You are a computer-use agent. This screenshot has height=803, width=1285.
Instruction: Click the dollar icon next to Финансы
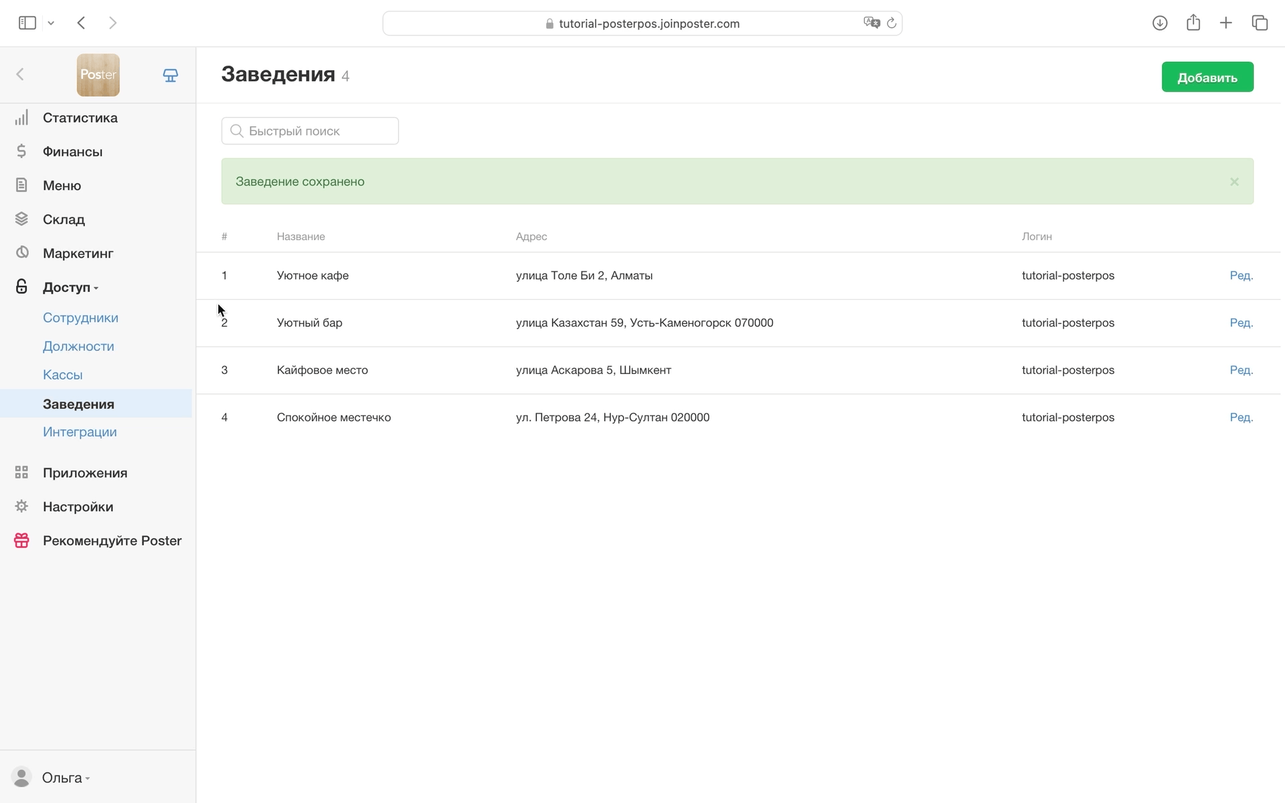pyautogui.click(x=21, y=151)
